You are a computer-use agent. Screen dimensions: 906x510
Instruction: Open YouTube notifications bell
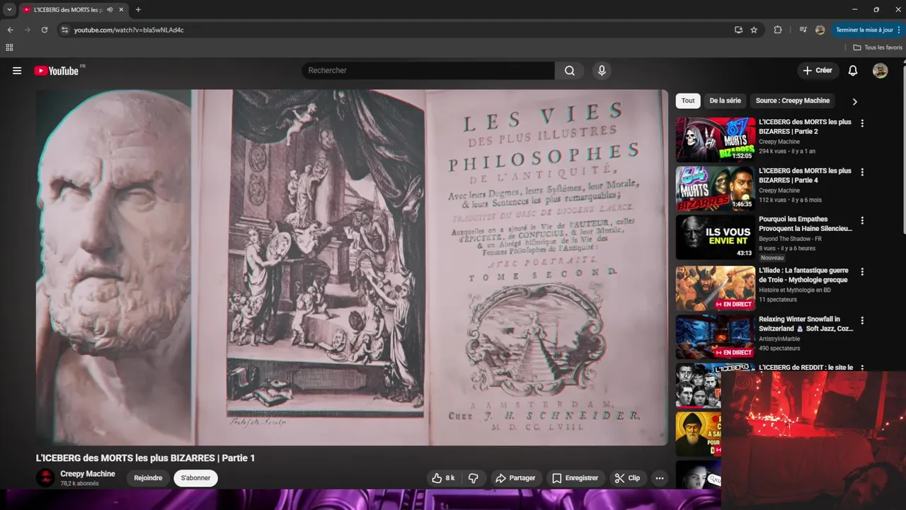pos(853,71)
